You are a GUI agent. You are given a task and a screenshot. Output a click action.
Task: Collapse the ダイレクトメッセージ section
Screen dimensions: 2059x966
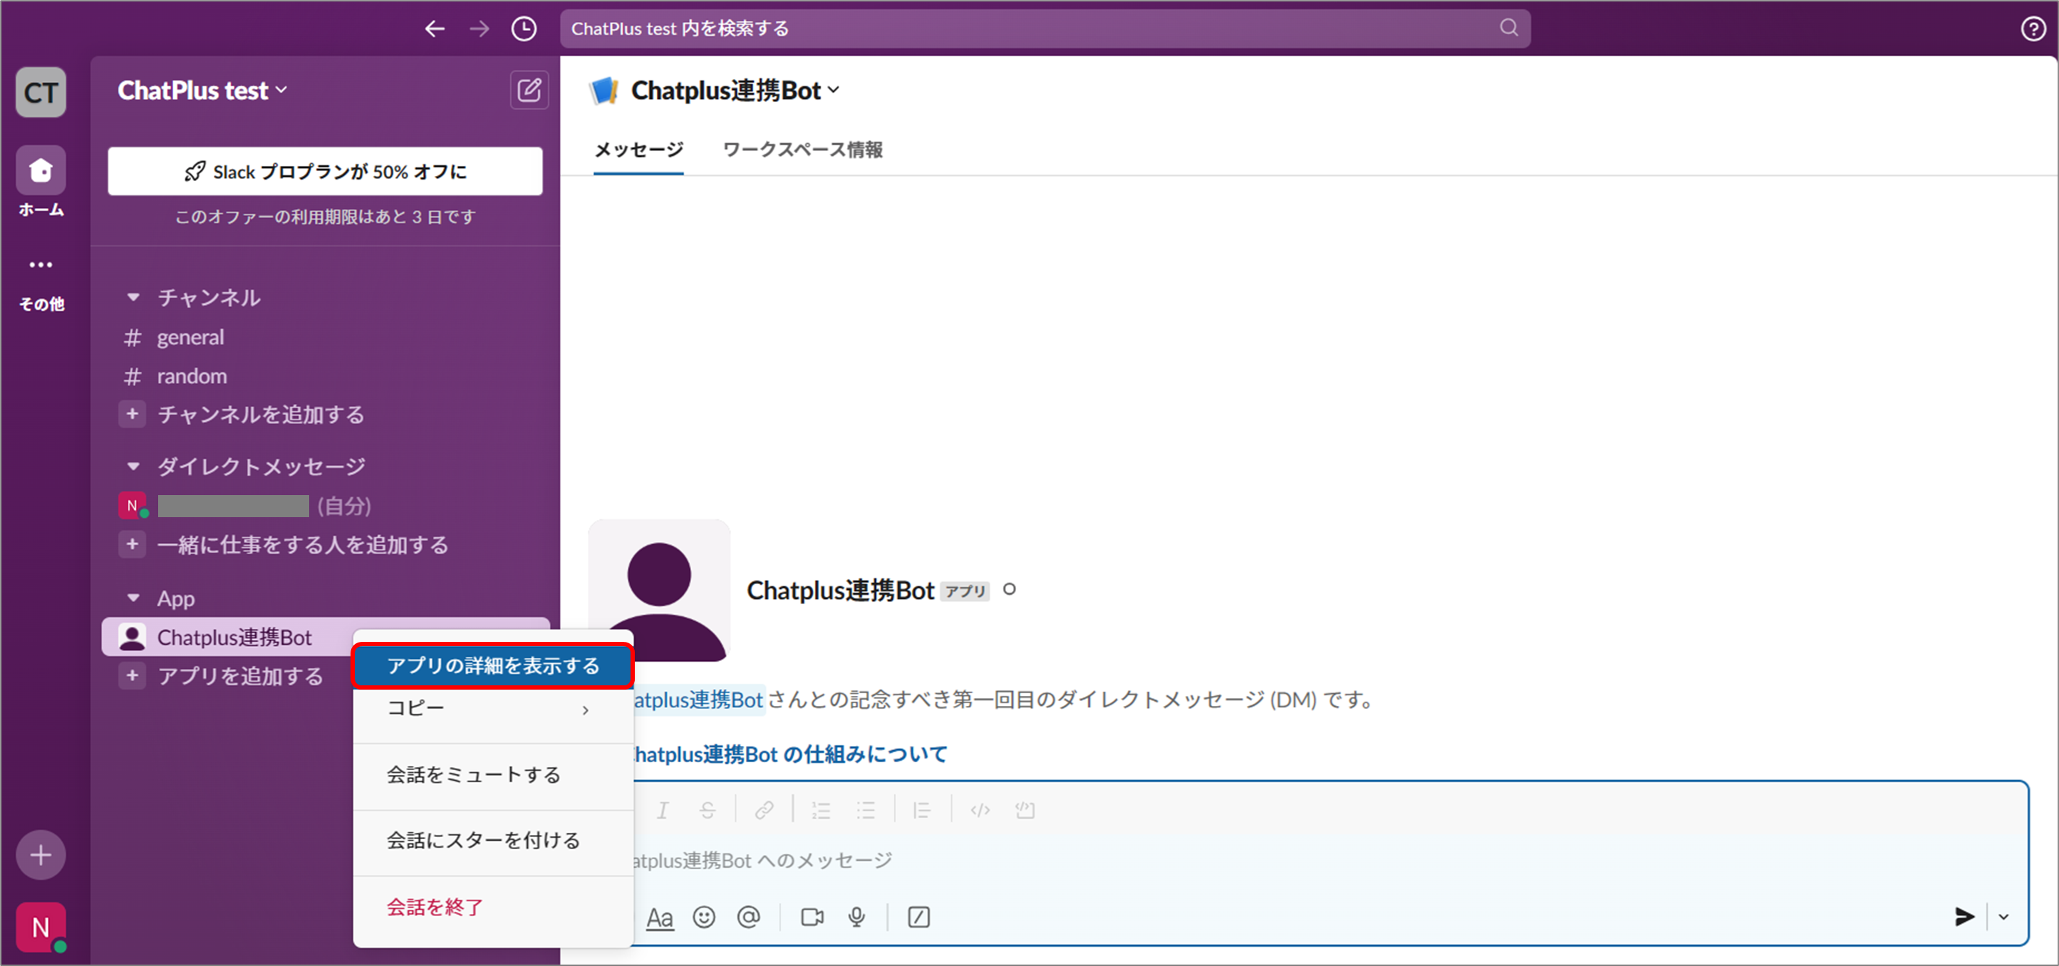pyautogui.click(x=133, y=466)
